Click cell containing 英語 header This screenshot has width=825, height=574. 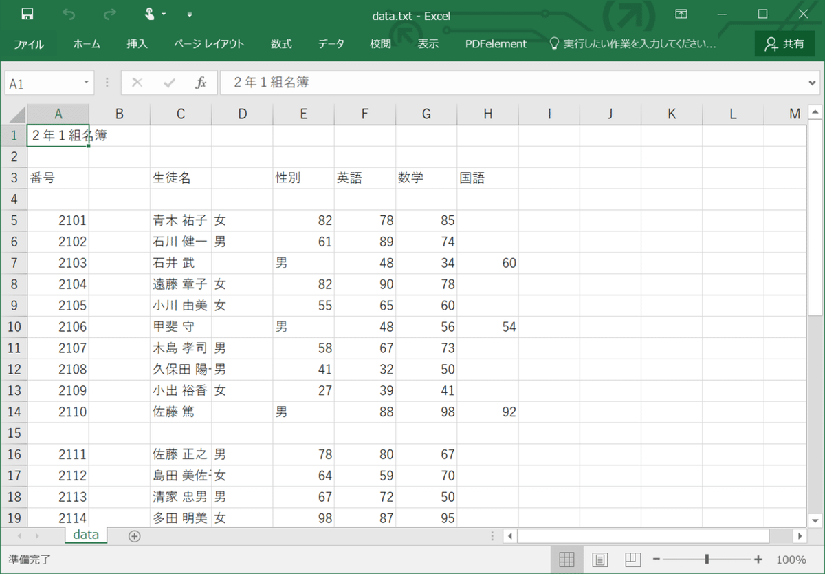pyautogui.click(x=364, y=178)
